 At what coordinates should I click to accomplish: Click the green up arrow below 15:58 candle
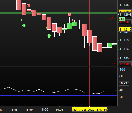click(x=24, y=26)
